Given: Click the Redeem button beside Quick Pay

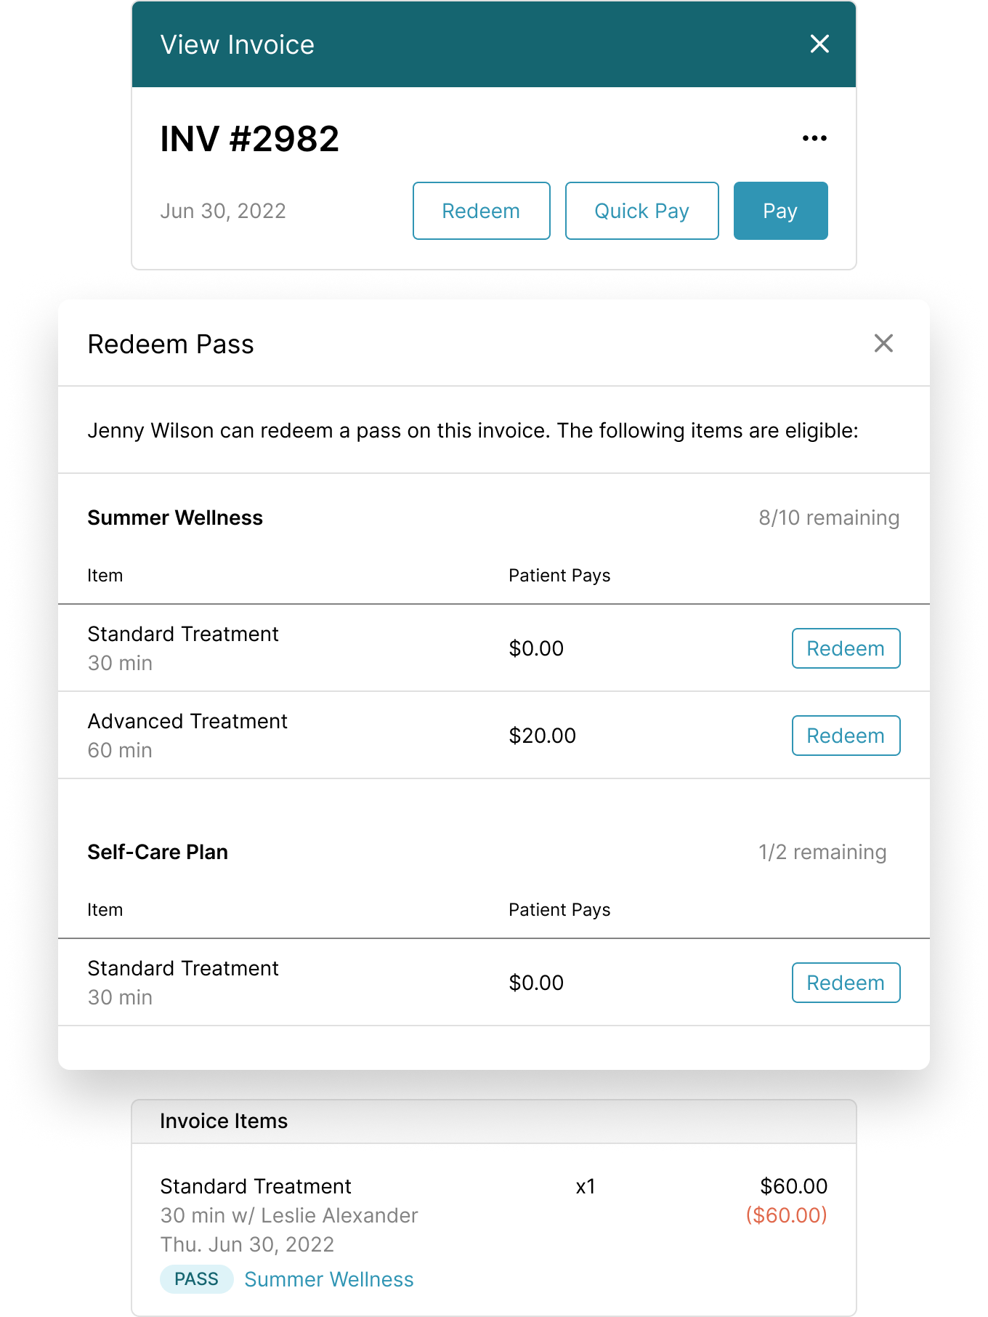Looking at the screenshot, I should coord(481,211).
